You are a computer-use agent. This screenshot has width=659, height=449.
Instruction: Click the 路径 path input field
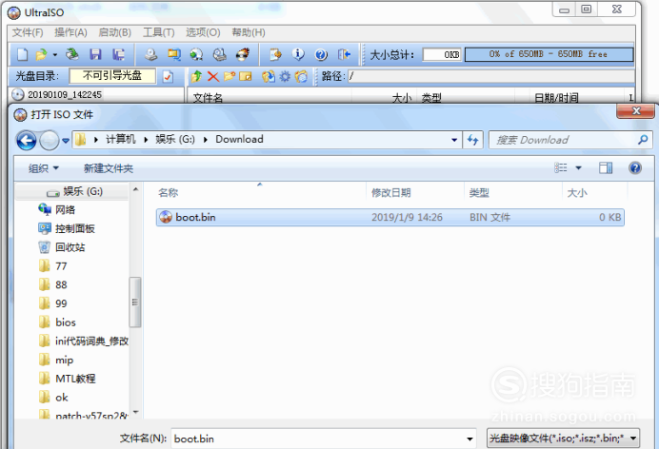click(x=490, y=76)
